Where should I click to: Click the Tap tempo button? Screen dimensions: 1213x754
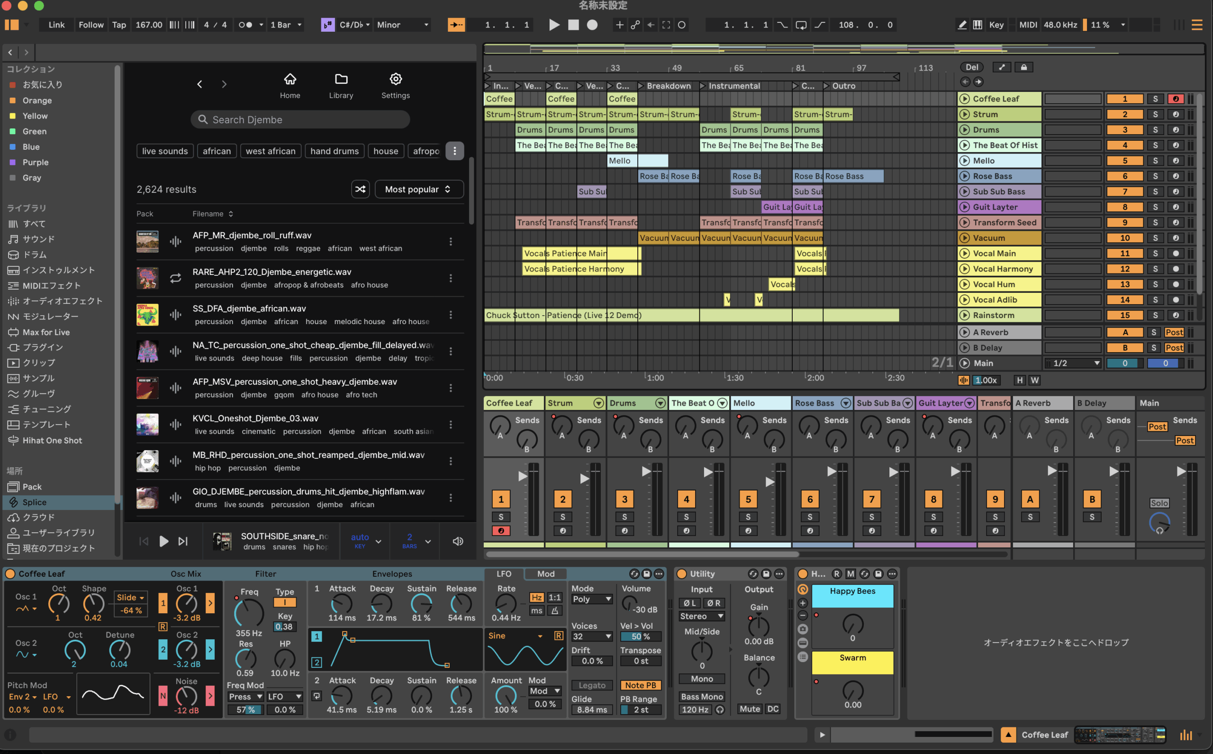tap(118, 25)
